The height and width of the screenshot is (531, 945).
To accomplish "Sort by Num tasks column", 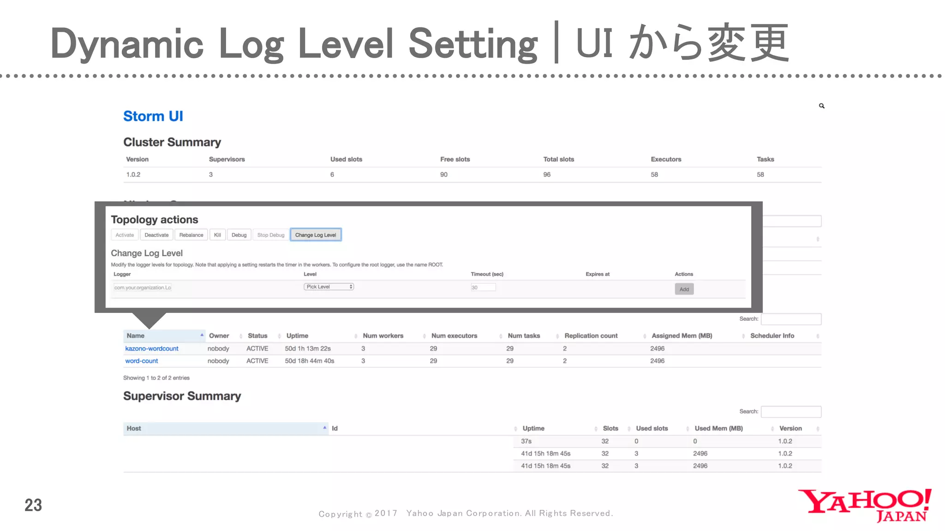I will 533,336.
